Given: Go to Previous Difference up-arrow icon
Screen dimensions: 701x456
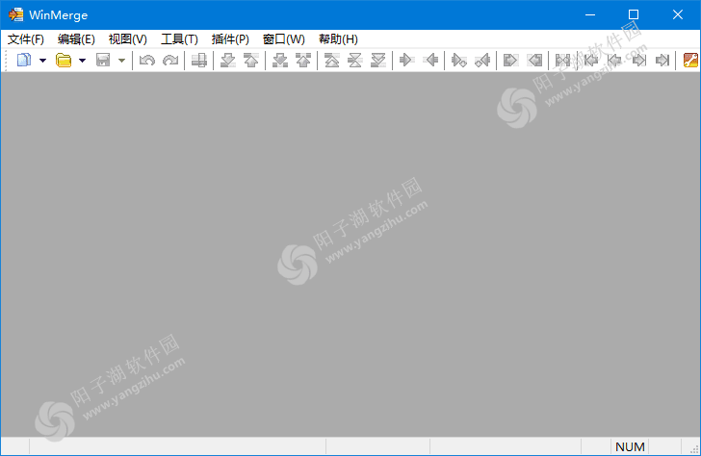Looking at the screenshot, I should [x=251, y=60].
